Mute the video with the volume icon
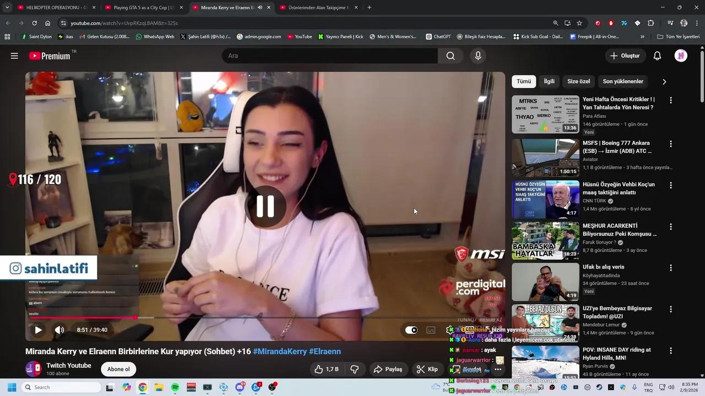This screenshot has width=705, height=396. (59, 330)
